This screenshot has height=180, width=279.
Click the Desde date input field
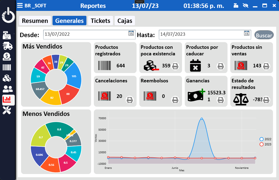point(85,34)
